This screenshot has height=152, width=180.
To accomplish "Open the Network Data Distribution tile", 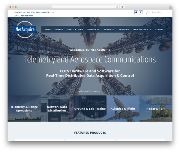I will [57, 109].
